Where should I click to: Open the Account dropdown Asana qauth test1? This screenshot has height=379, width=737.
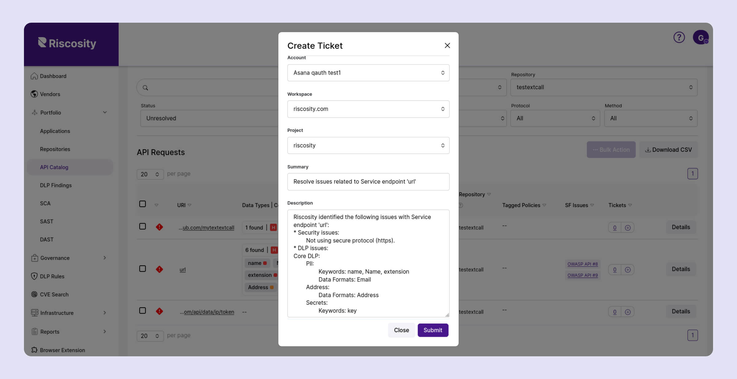point(368,73)
